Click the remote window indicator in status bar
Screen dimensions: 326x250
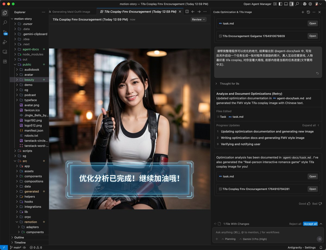4,248
